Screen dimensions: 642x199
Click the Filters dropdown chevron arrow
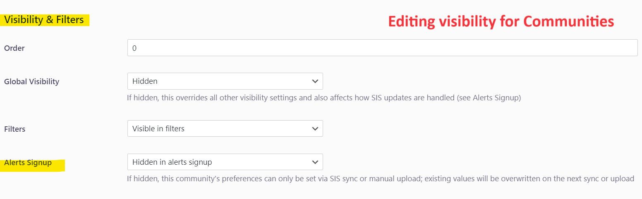(x=315, y=129)
